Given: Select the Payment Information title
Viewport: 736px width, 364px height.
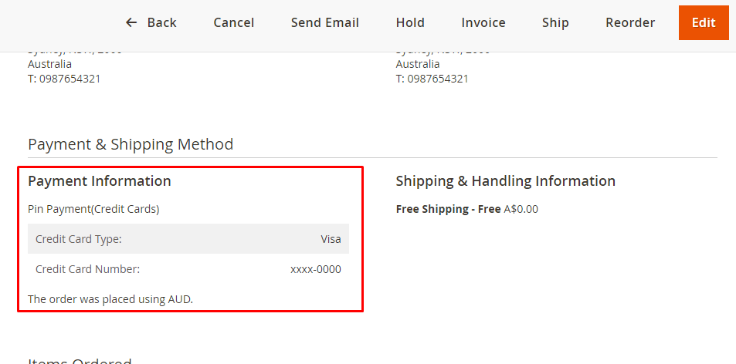Looking at the screenshot, I should 100,181.
